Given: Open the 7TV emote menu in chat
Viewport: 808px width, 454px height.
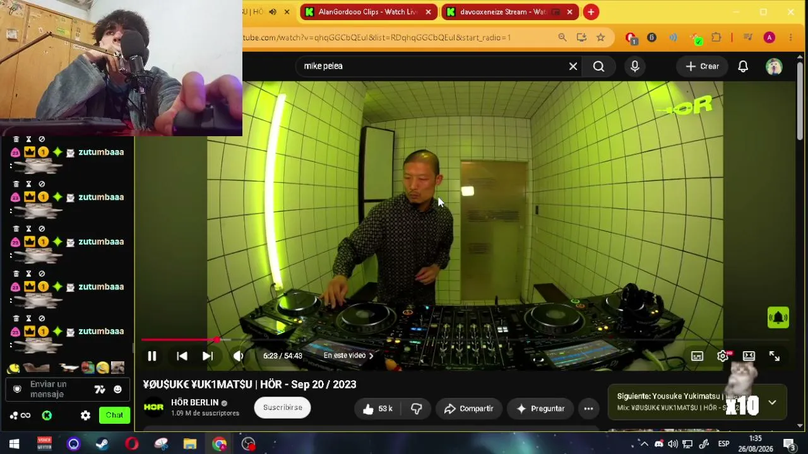Looking at the screenshot, I should pyautogui.click(x=100, y=389).
